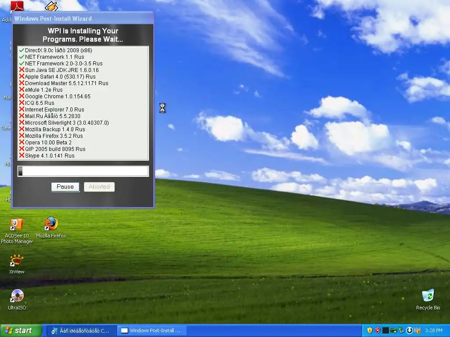The height and width of the screenshot is (337, 450).
Task: Select the 'Mozilla Backup 1.4.8 Rus' entry
Action: coord(55,129)
